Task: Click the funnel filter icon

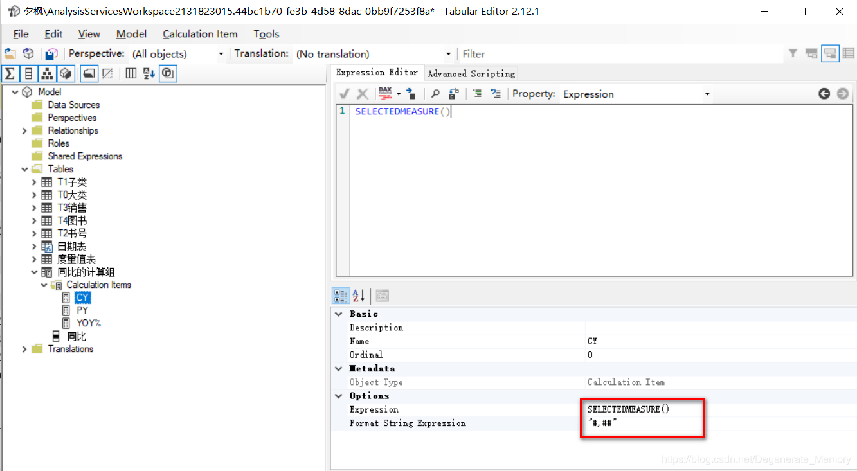Action: click(793, 53)
